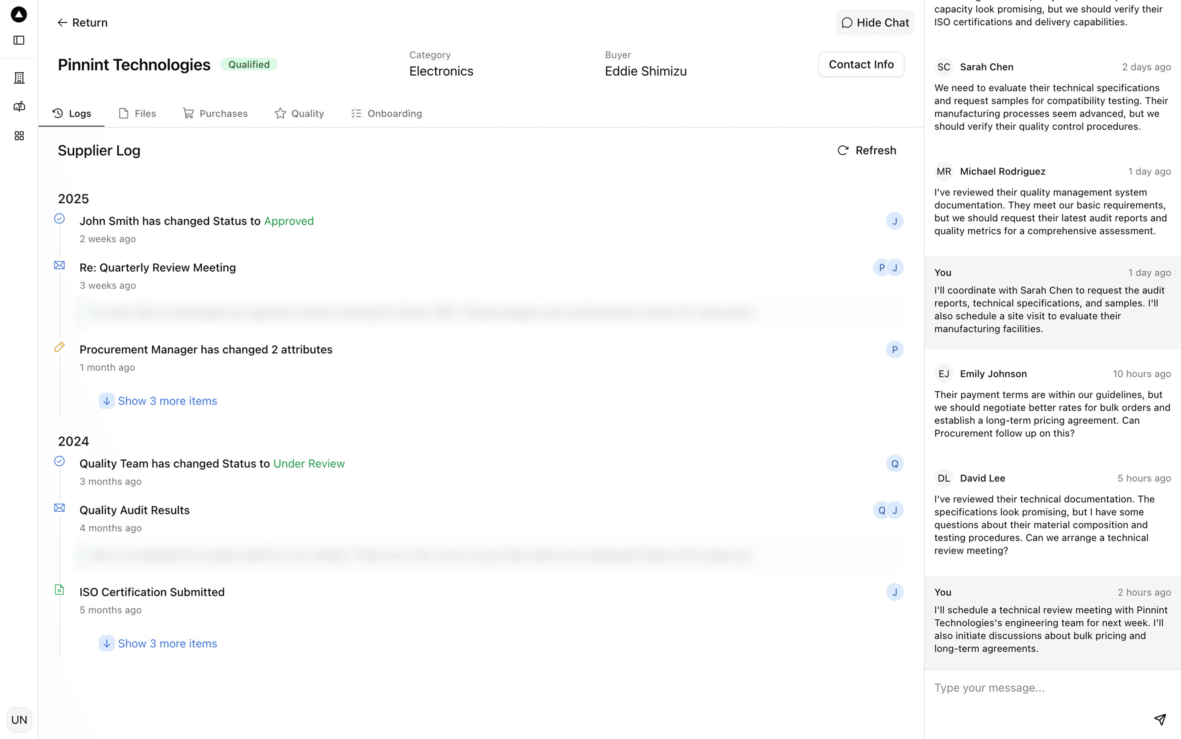Open the ISO Certification Submitted entry

(152, 592)
